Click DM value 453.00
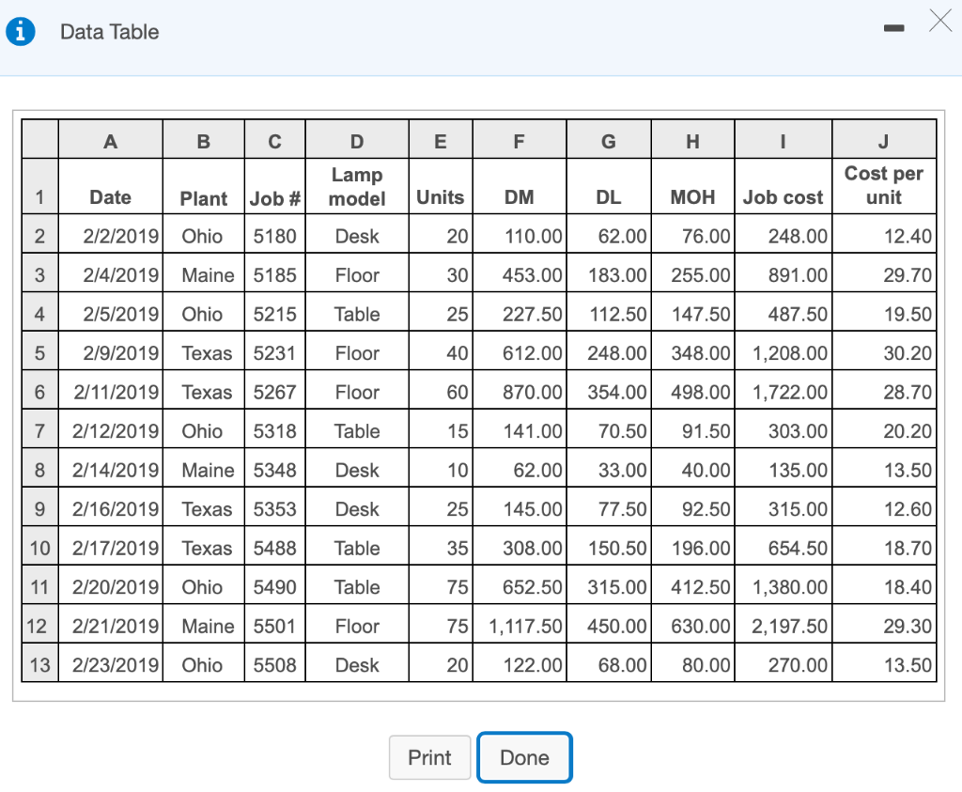 519,272
